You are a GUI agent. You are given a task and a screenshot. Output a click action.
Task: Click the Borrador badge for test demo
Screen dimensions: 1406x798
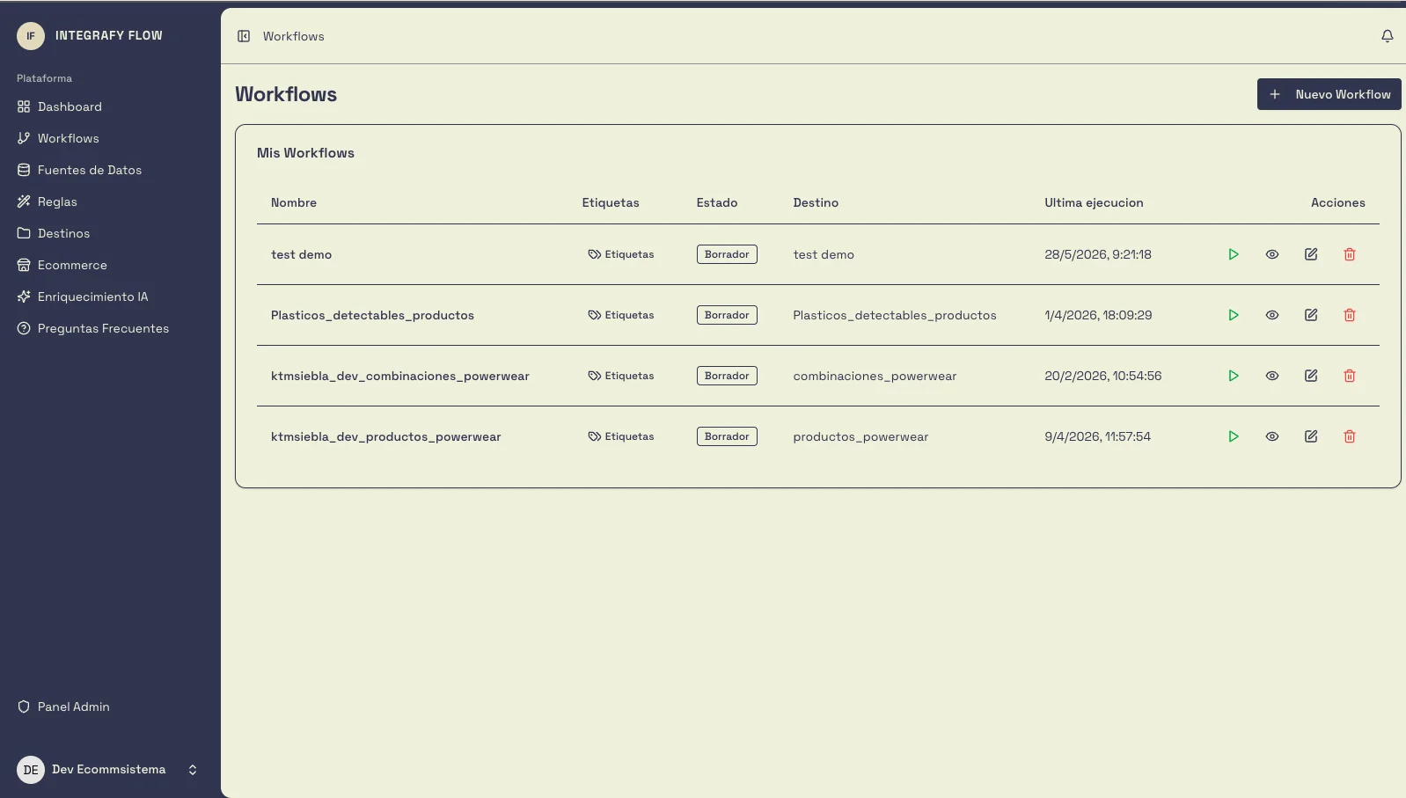pyautogui.click(x=727, y=254)
